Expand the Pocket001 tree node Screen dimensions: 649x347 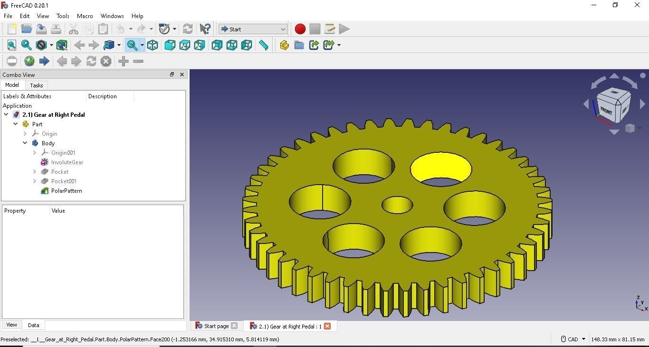click(35, 181)
